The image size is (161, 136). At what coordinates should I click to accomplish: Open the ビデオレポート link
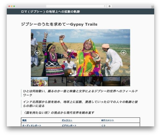pyautogui.click(x=69, y=125)
